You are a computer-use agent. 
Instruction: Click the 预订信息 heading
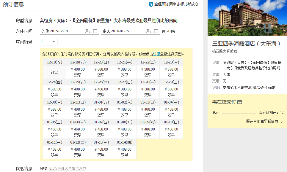coord(13,4)
